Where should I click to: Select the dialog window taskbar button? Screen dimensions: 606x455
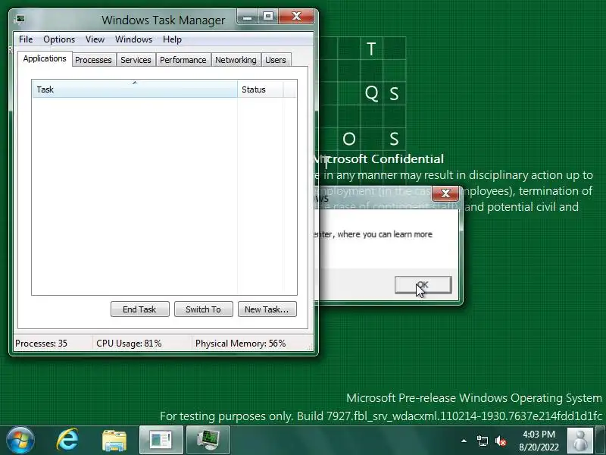tap(161, 441)
